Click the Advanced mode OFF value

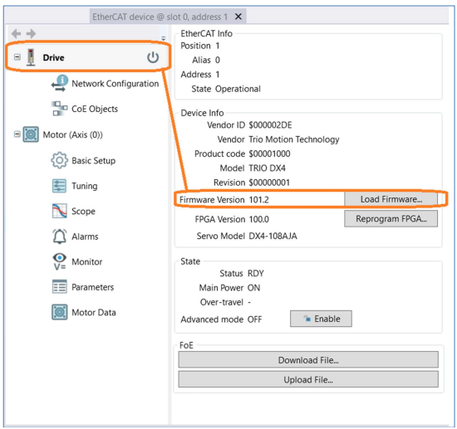[x=255, y=319]
